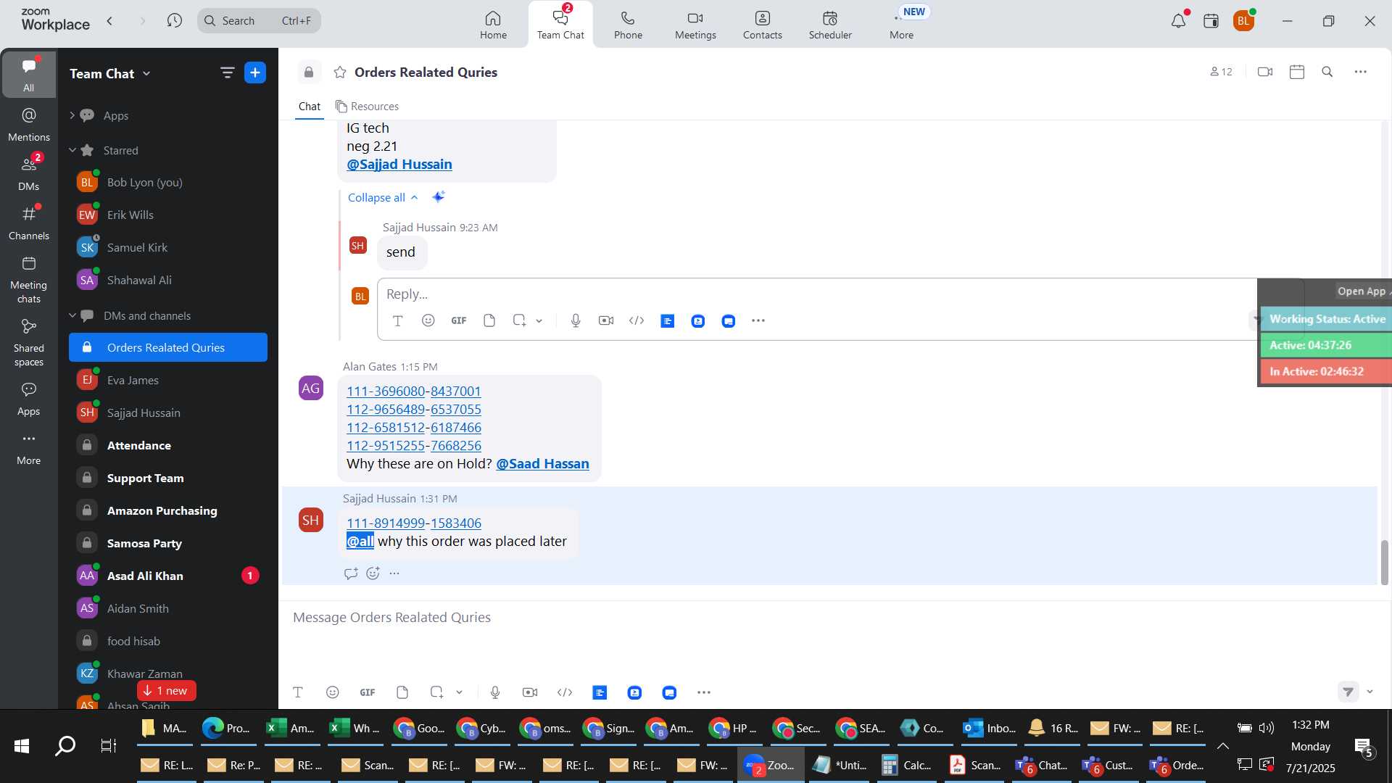The width and height of the screenshot is (1392, 783).
Task: Open the Apps sidebar icon
Action: [x=29, y=399]
